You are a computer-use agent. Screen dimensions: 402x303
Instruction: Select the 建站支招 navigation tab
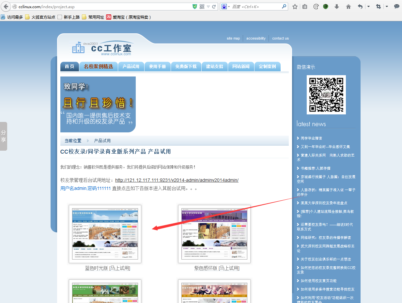coord(215,66)
